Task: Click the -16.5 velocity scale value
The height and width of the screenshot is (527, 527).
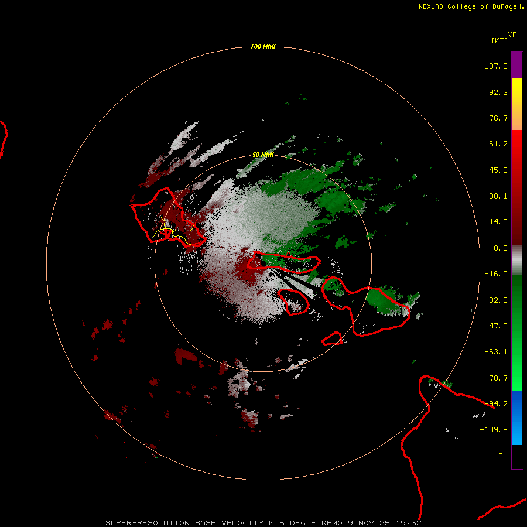Action: 496,274
